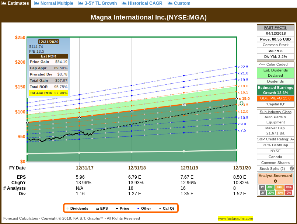Click the small icon next to Stock Splits (2)
297x224 pixels.
(292, 168)
